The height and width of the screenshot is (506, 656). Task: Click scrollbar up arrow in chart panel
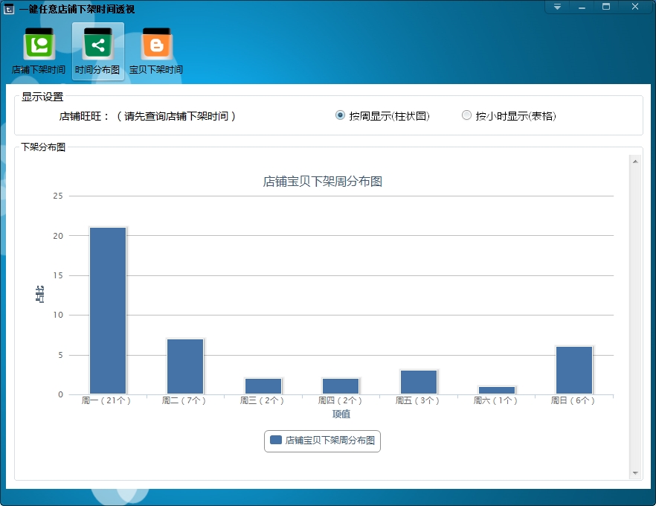635,161
